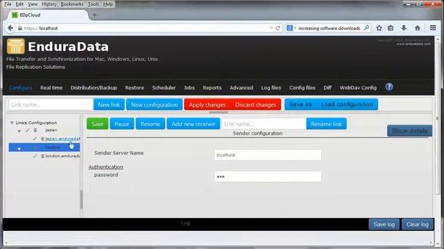444x249 pixels.
Task: Open the Config files tab
Action: (302, 88)
